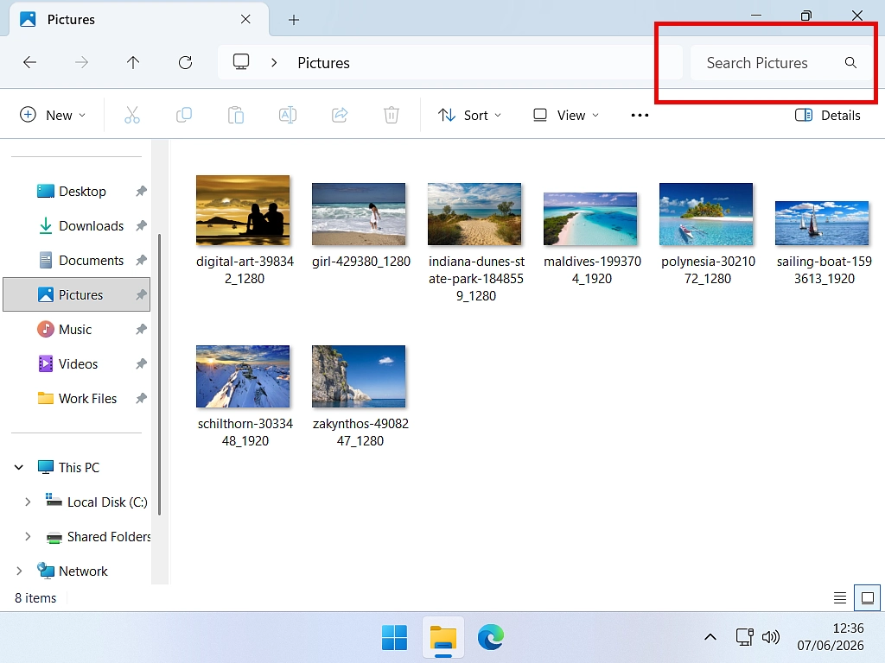The image size is (885, 663).
Task: Close the Pictures tab
Action: [x=245, y=20]
